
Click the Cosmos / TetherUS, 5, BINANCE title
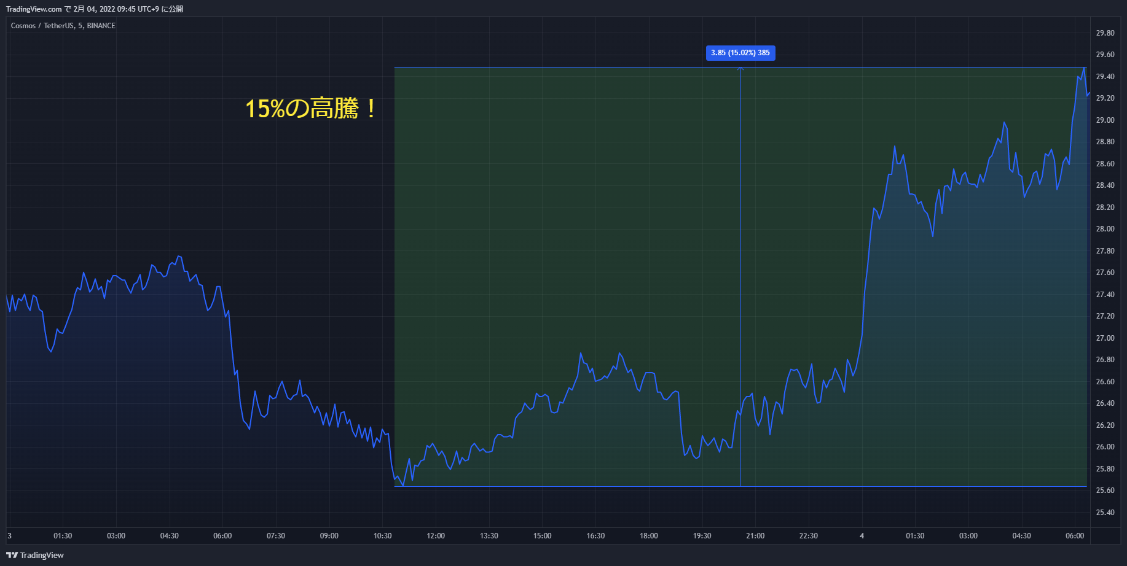tap(63, 26)
